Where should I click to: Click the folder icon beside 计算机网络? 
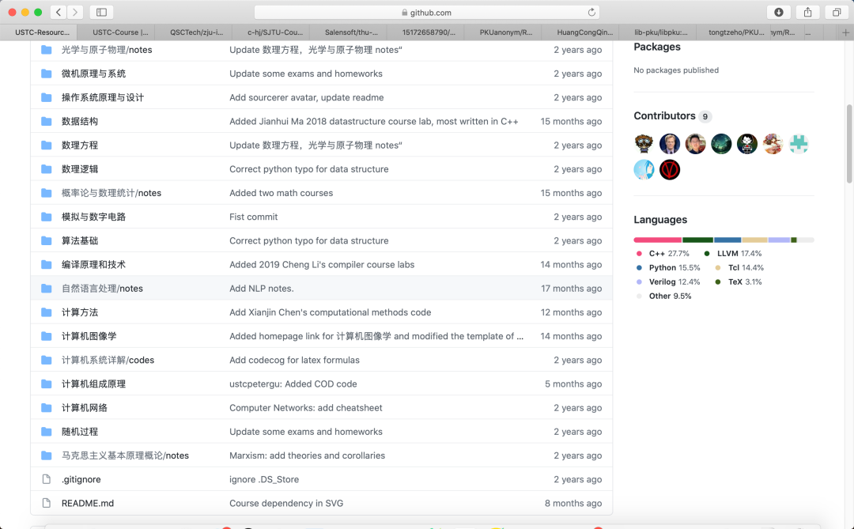coord(46,407)
